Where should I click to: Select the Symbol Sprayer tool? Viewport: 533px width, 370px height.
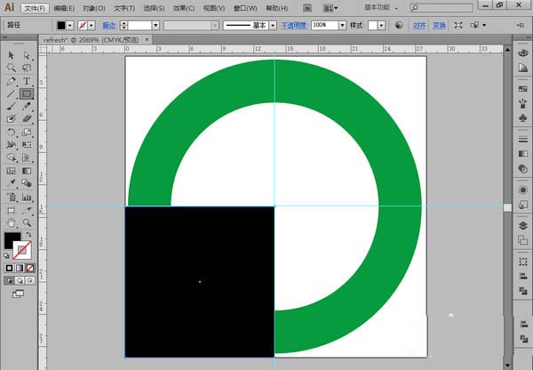(x=11, y=197)
